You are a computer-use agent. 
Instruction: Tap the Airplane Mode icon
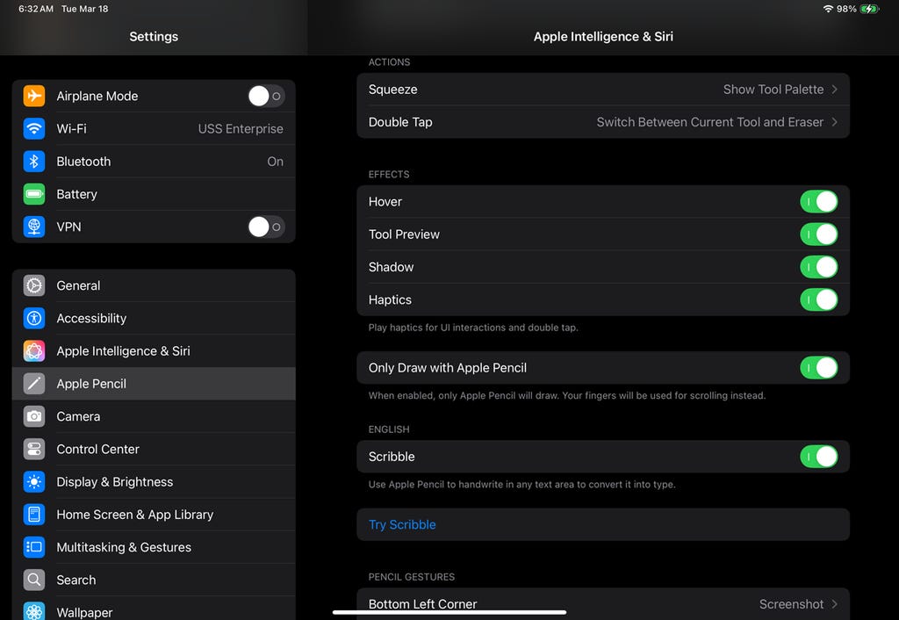click(34, 96)
